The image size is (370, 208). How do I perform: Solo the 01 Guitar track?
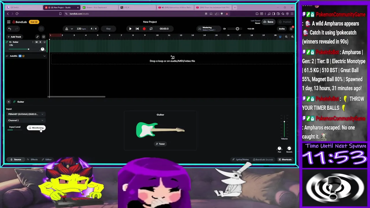(40, 42)
